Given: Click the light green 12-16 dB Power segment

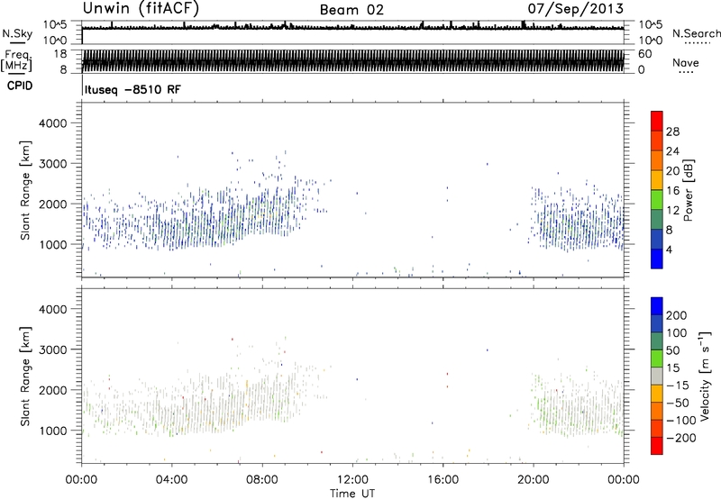Looking at the screenshot, I should (x=657, y=200).
